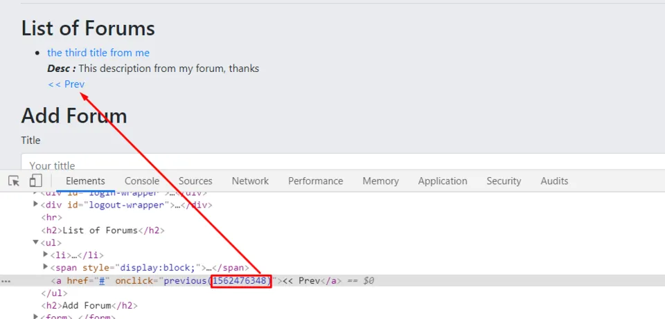The height and width of the screenshot is (319, 665).
Task: Switch to the Security tab
Action: pyautogui.click(x=504, y=181)
